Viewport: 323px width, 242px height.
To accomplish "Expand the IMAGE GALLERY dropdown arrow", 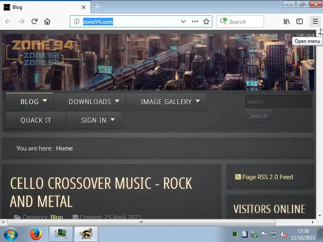I will 198,101.
